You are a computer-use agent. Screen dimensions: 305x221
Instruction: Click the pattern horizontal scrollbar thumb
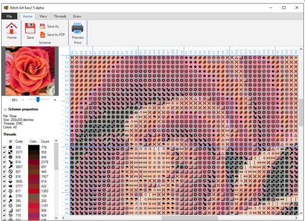tap(190, 218)
